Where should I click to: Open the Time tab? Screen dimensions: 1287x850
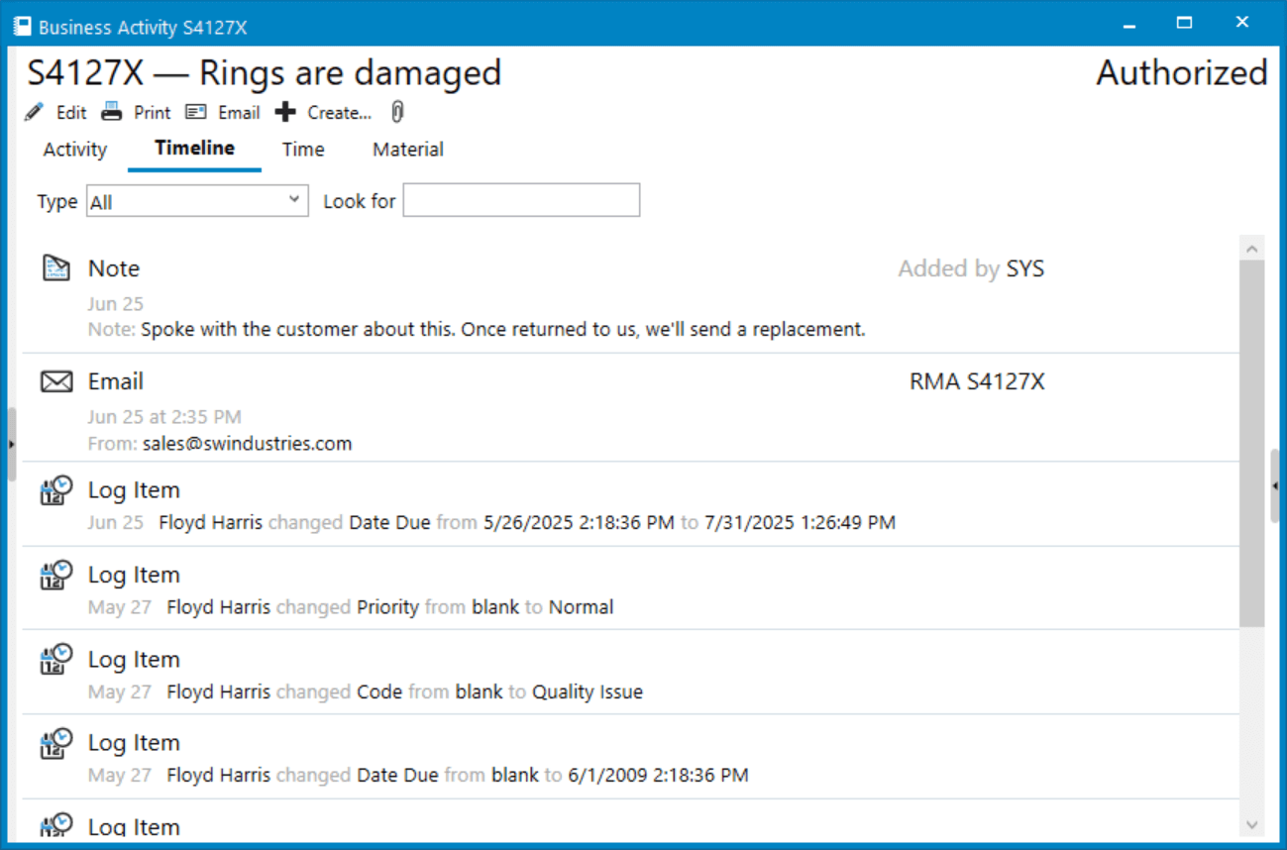click(x=303, y=150)
